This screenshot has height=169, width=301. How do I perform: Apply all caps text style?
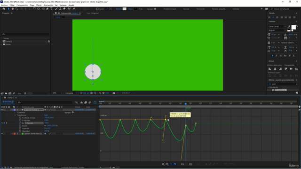point(281,56)
